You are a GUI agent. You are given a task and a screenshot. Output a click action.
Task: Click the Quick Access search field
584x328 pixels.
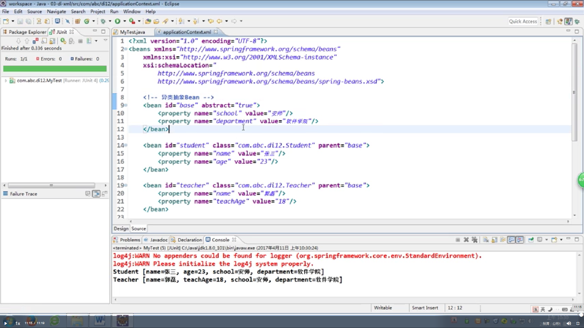coord(523,22)
